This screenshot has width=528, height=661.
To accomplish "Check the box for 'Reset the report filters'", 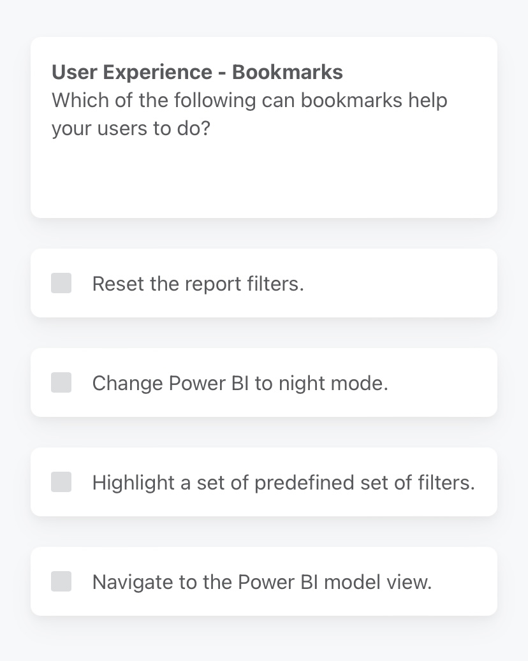I will (x=61, y=283).
